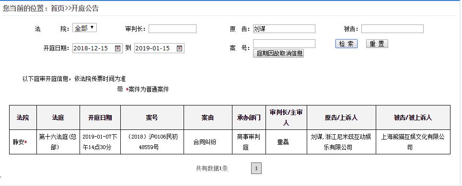
Task: Click the notice 以下庭审开庭信息,依法院传票时间为准
Action: click(74, 79)
